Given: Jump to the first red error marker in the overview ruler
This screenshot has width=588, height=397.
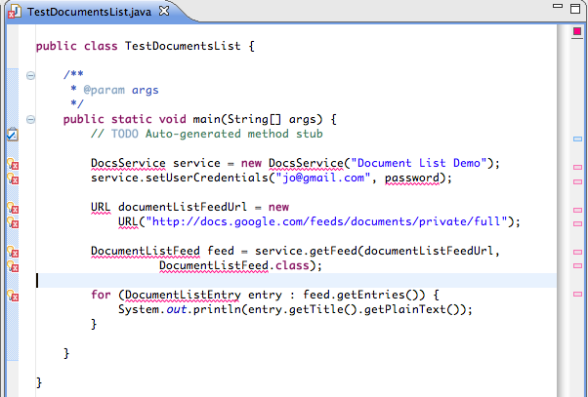Looking at the screenshot, I should (x=577, y=168).
